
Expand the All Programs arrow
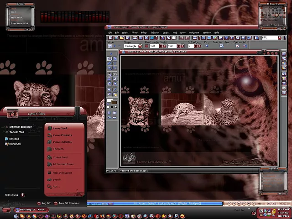22,195
